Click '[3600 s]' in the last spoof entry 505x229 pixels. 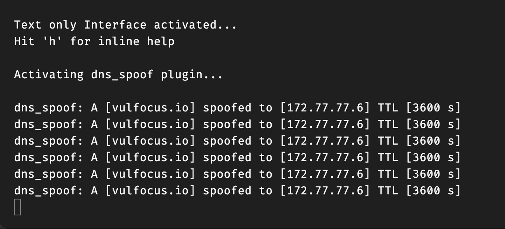point(434,191)
